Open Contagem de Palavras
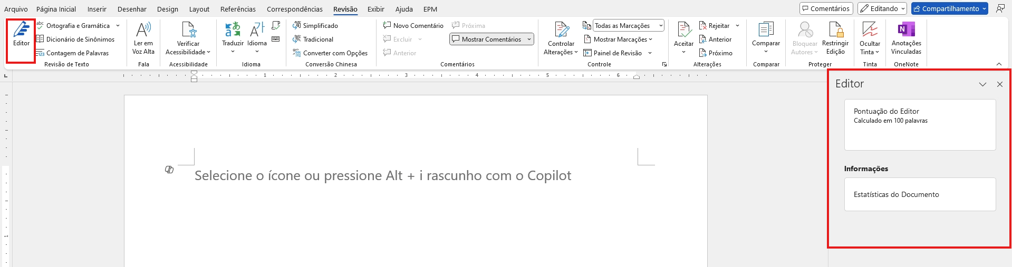The image size is (1012, 267). point(72,53)
